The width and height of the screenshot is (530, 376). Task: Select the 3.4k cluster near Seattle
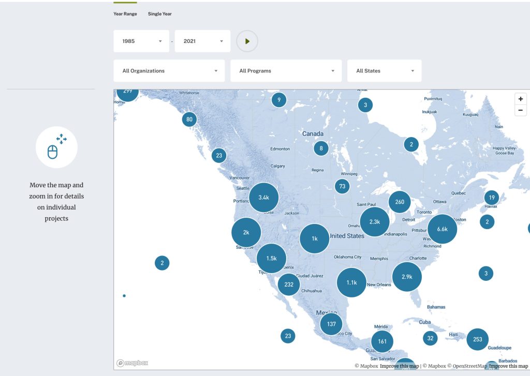click(264, 197)
